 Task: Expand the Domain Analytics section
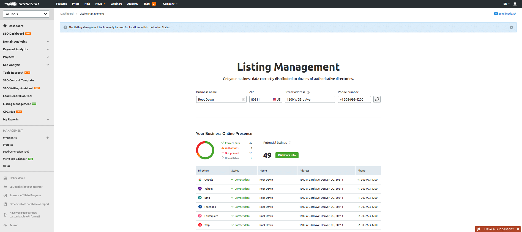[x=48, y=42]
